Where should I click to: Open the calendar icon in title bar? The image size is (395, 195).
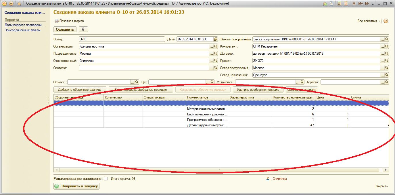tap(346, 4)
